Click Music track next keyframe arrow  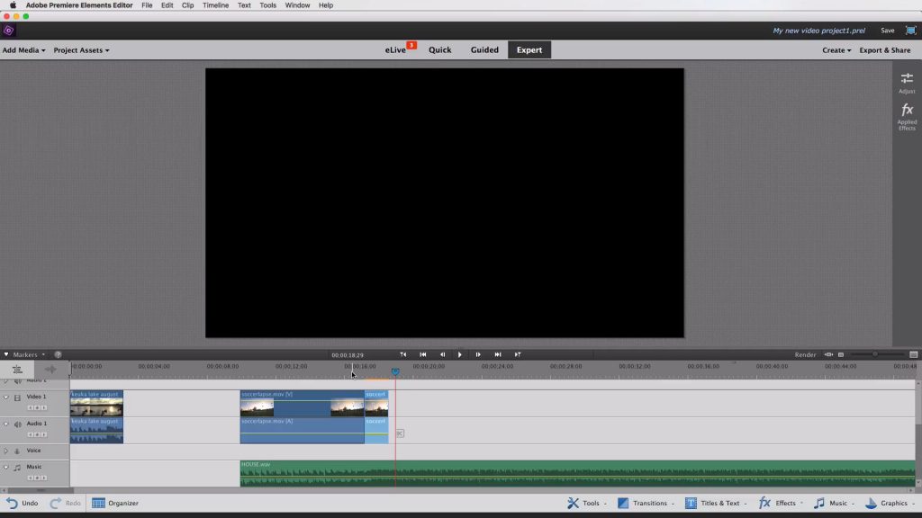tap(43, 478)
